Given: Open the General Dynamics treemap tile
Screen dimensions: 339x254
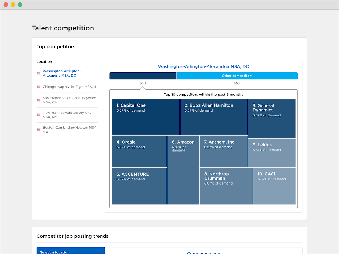Looking at the screenshot, I should pos(272,118).
